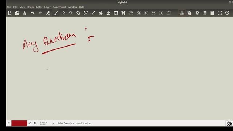Show the Layers panel
The width and height of the screenshot is (233, 131).
click(205, 13)
